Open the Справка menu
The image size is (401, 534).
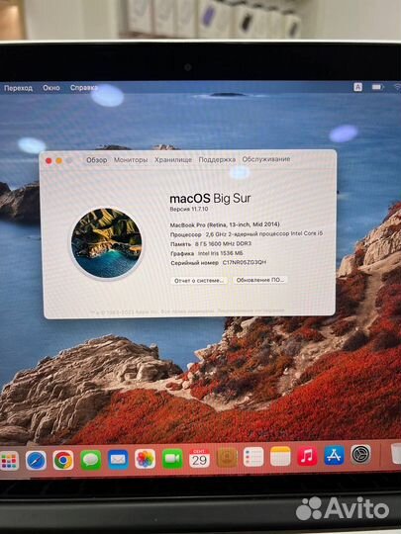[84, 88]
